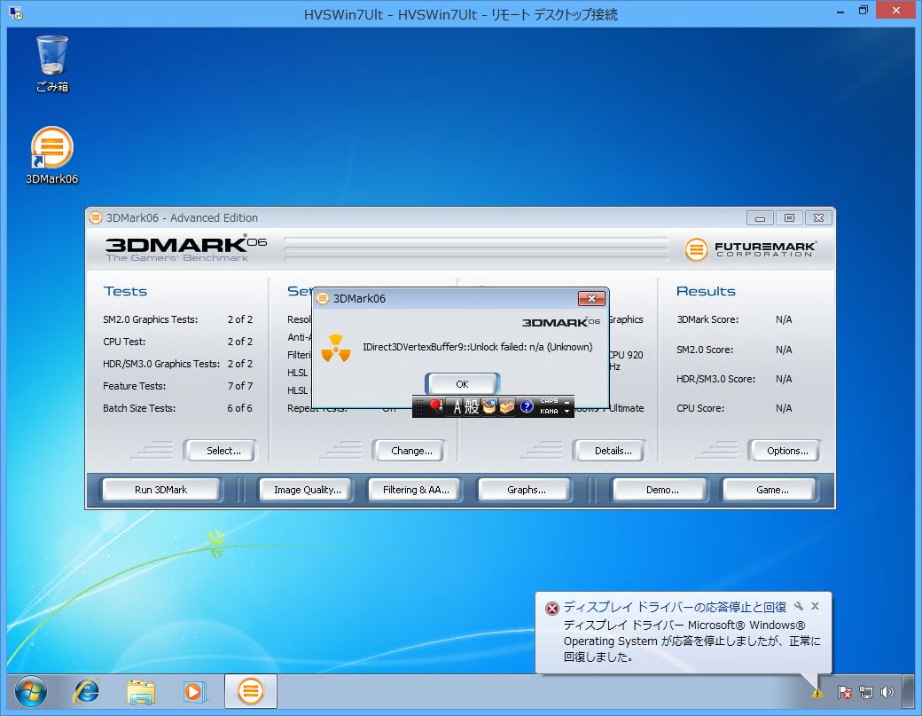Open IME help question mark icon
Screen dimensions: 922x716
[527, 406]
